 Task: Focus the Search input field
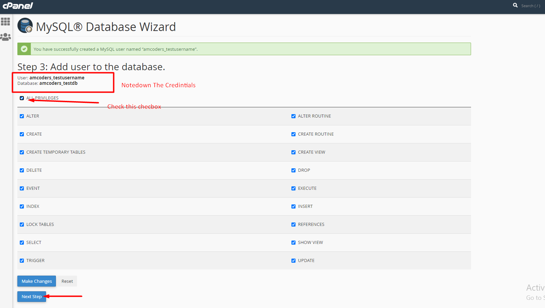[x=531, y=6]
